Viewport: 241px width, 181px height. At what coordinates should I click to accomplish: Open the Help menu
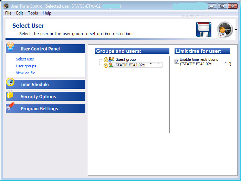(47, 13)
